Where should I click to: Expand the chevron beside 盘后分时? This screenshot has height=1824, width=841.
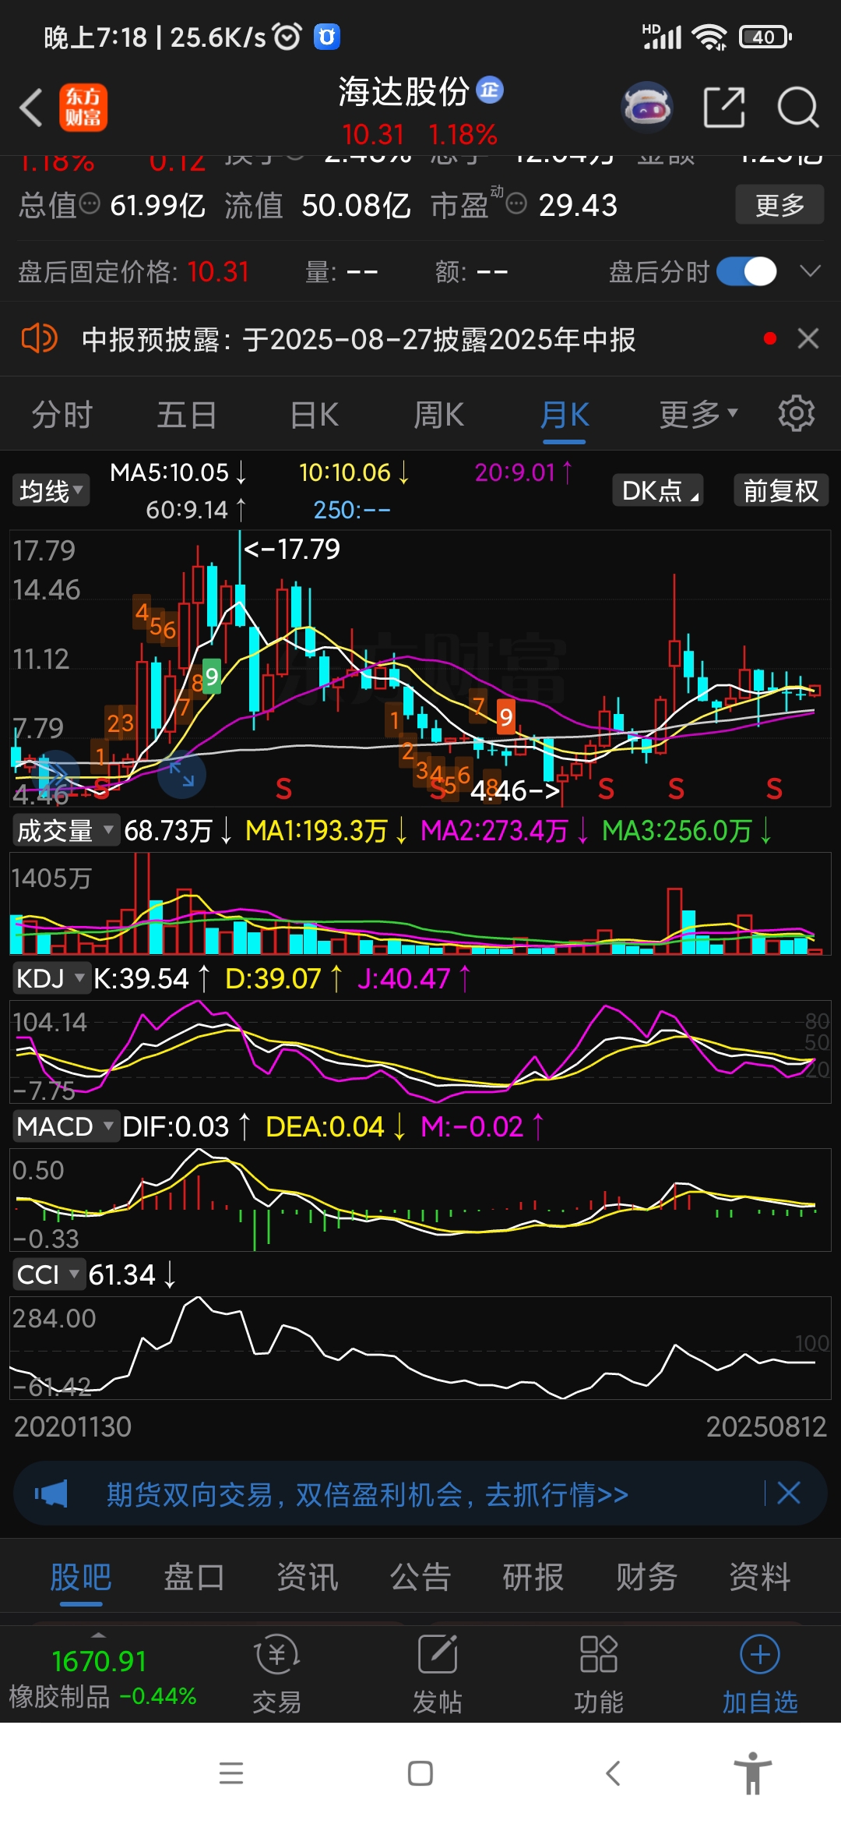[811, 270]
